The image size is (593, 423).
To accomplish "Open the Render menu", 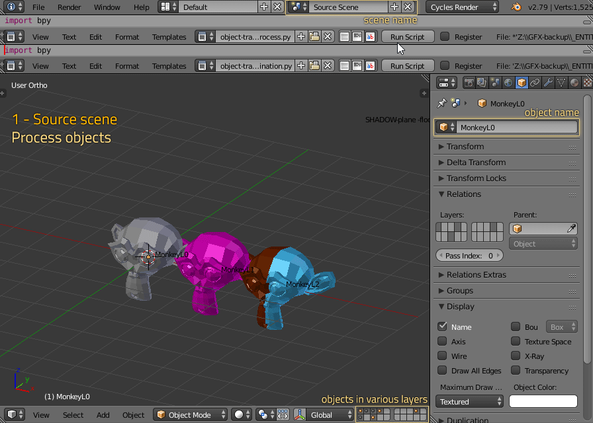I will [x=69, y=7].
